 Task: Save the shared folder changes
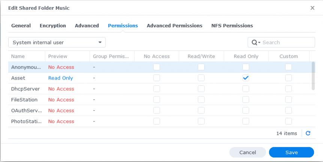(291, 152)
